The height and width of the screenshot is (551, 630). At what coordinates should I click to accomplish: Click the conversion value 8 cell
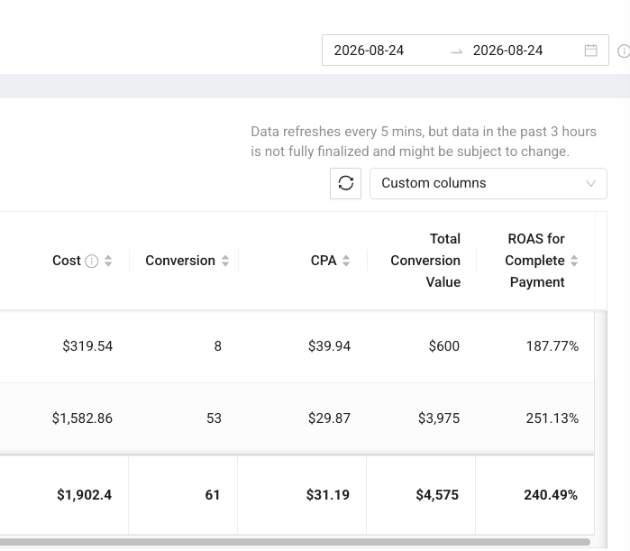(x=218, y=346)
